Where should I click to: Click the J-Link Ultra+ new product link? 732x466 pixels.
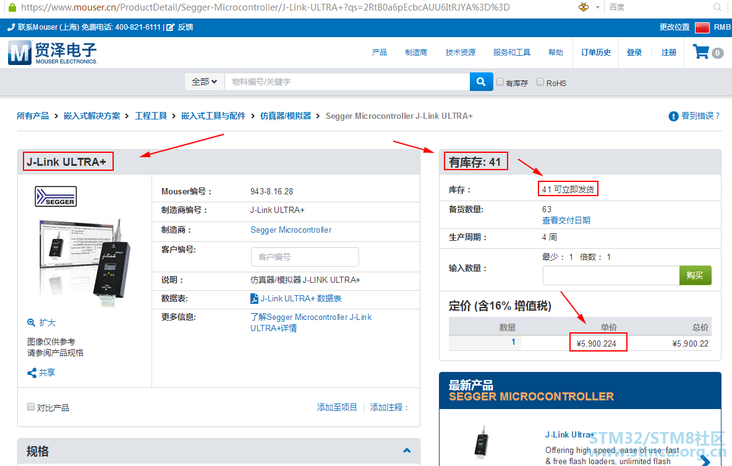pos(569,434)
